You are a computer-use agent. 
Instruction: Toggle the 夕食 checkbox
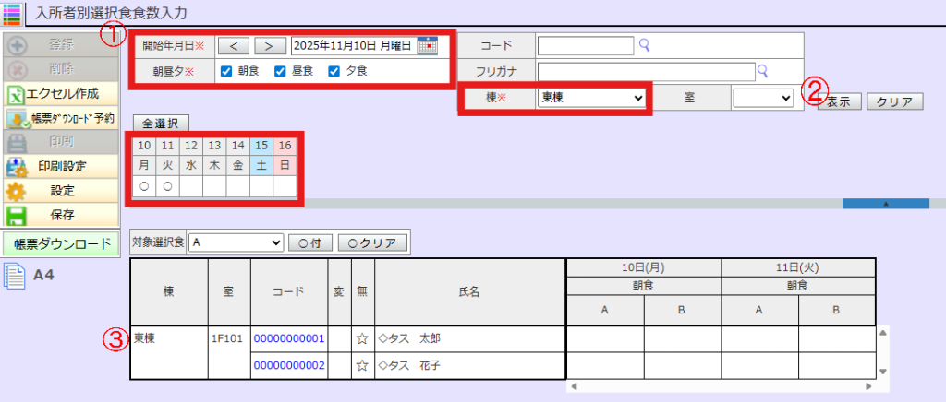(x=334, y=72)
